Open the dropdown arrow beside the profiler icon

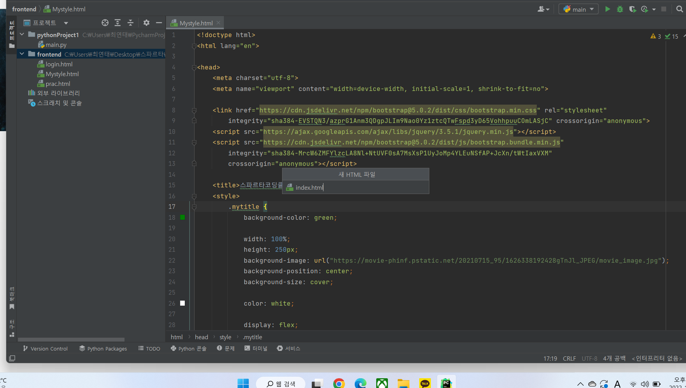click(654, 9)
